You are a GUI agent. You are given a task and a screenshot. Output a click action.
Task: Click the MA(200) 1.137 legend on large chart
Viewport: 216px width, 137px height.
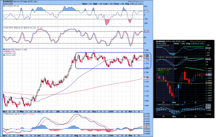(10, 53)
